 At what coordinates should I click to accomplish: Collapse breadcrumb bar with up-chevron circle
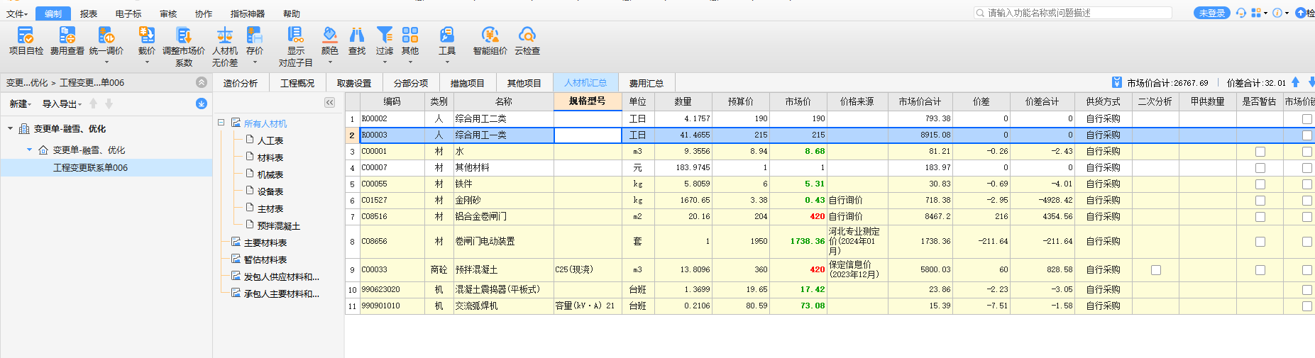tap(202, 82)
